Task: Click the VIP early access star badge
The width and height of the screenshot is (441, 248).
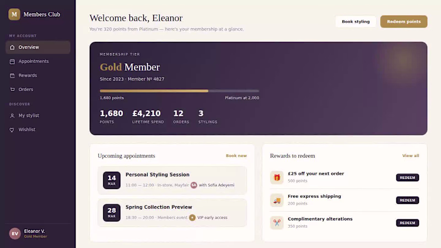Action: click(192, 218)
